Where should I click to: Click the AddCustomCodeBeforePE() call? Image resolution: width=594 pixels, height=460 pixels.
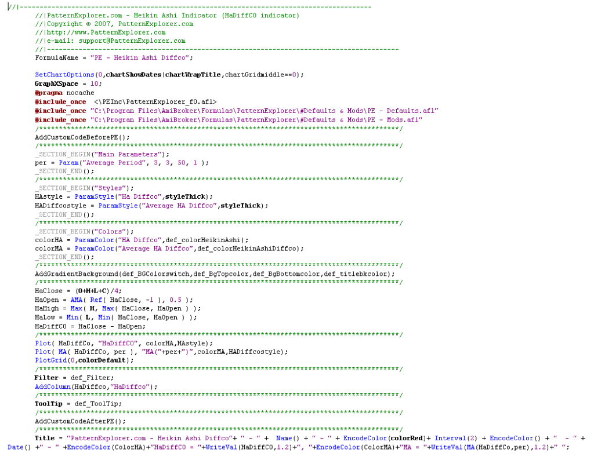pyautogui.click(x=82, y=137)
